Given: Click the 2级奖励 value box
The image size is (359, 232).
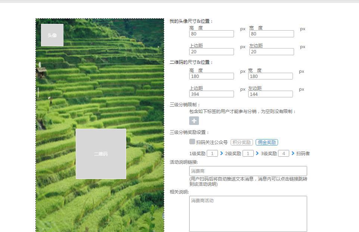Looking at the screenshot, I should 248,154.
